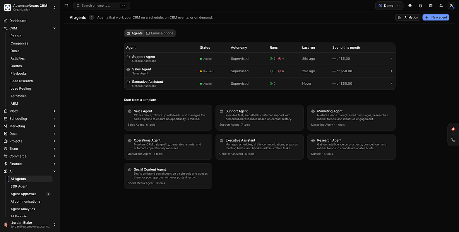Focus the Search or jump to field
Image resolution: width=459 pixels, height=232 pixels.
[x=101, y=5]
